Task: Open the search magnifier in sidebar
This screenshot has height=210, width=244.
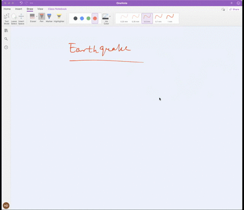Action: pyautogui.click(x=6, y=39)
